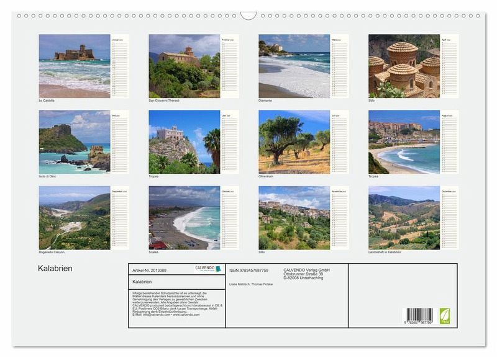
Task: Click the 'Le Castella' caption
Action: (47, 101)
